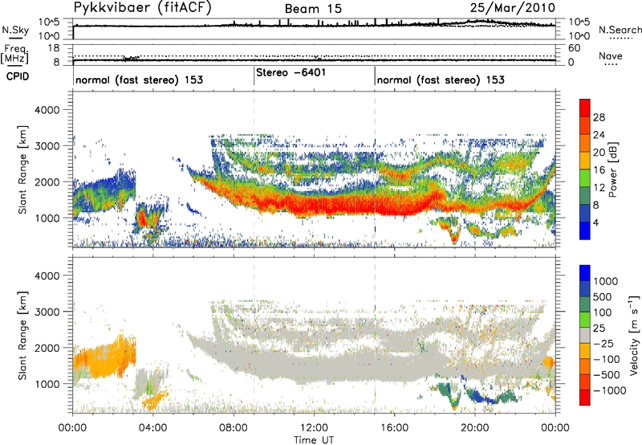Click the 20:00 time tick label
642x445 pixels.
coord(474,428)
